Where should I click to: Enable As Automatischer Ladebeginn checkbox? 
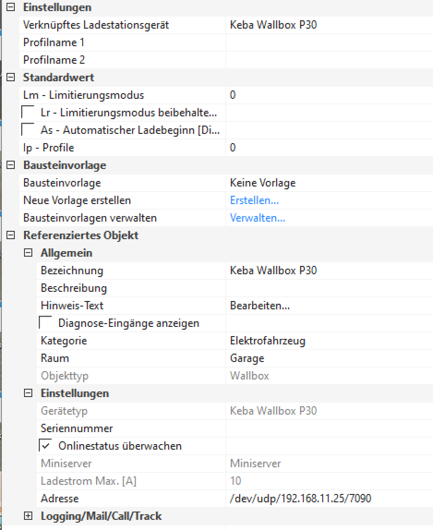pyautogui.click(x=29, y=130)
